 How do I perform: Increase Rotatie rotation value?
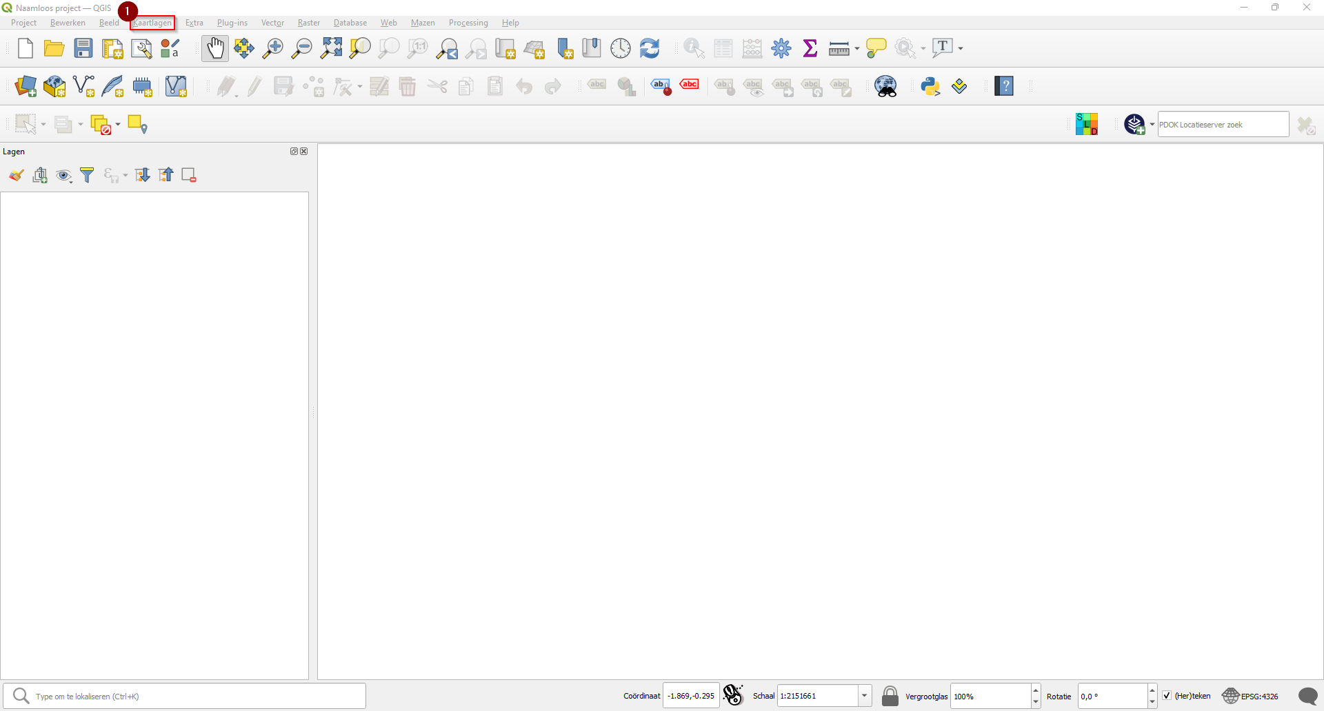tap(1152, 690)
